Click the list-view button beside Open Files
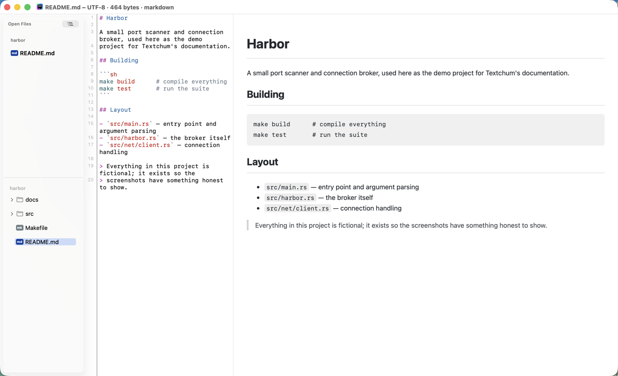 pos(71,24)
